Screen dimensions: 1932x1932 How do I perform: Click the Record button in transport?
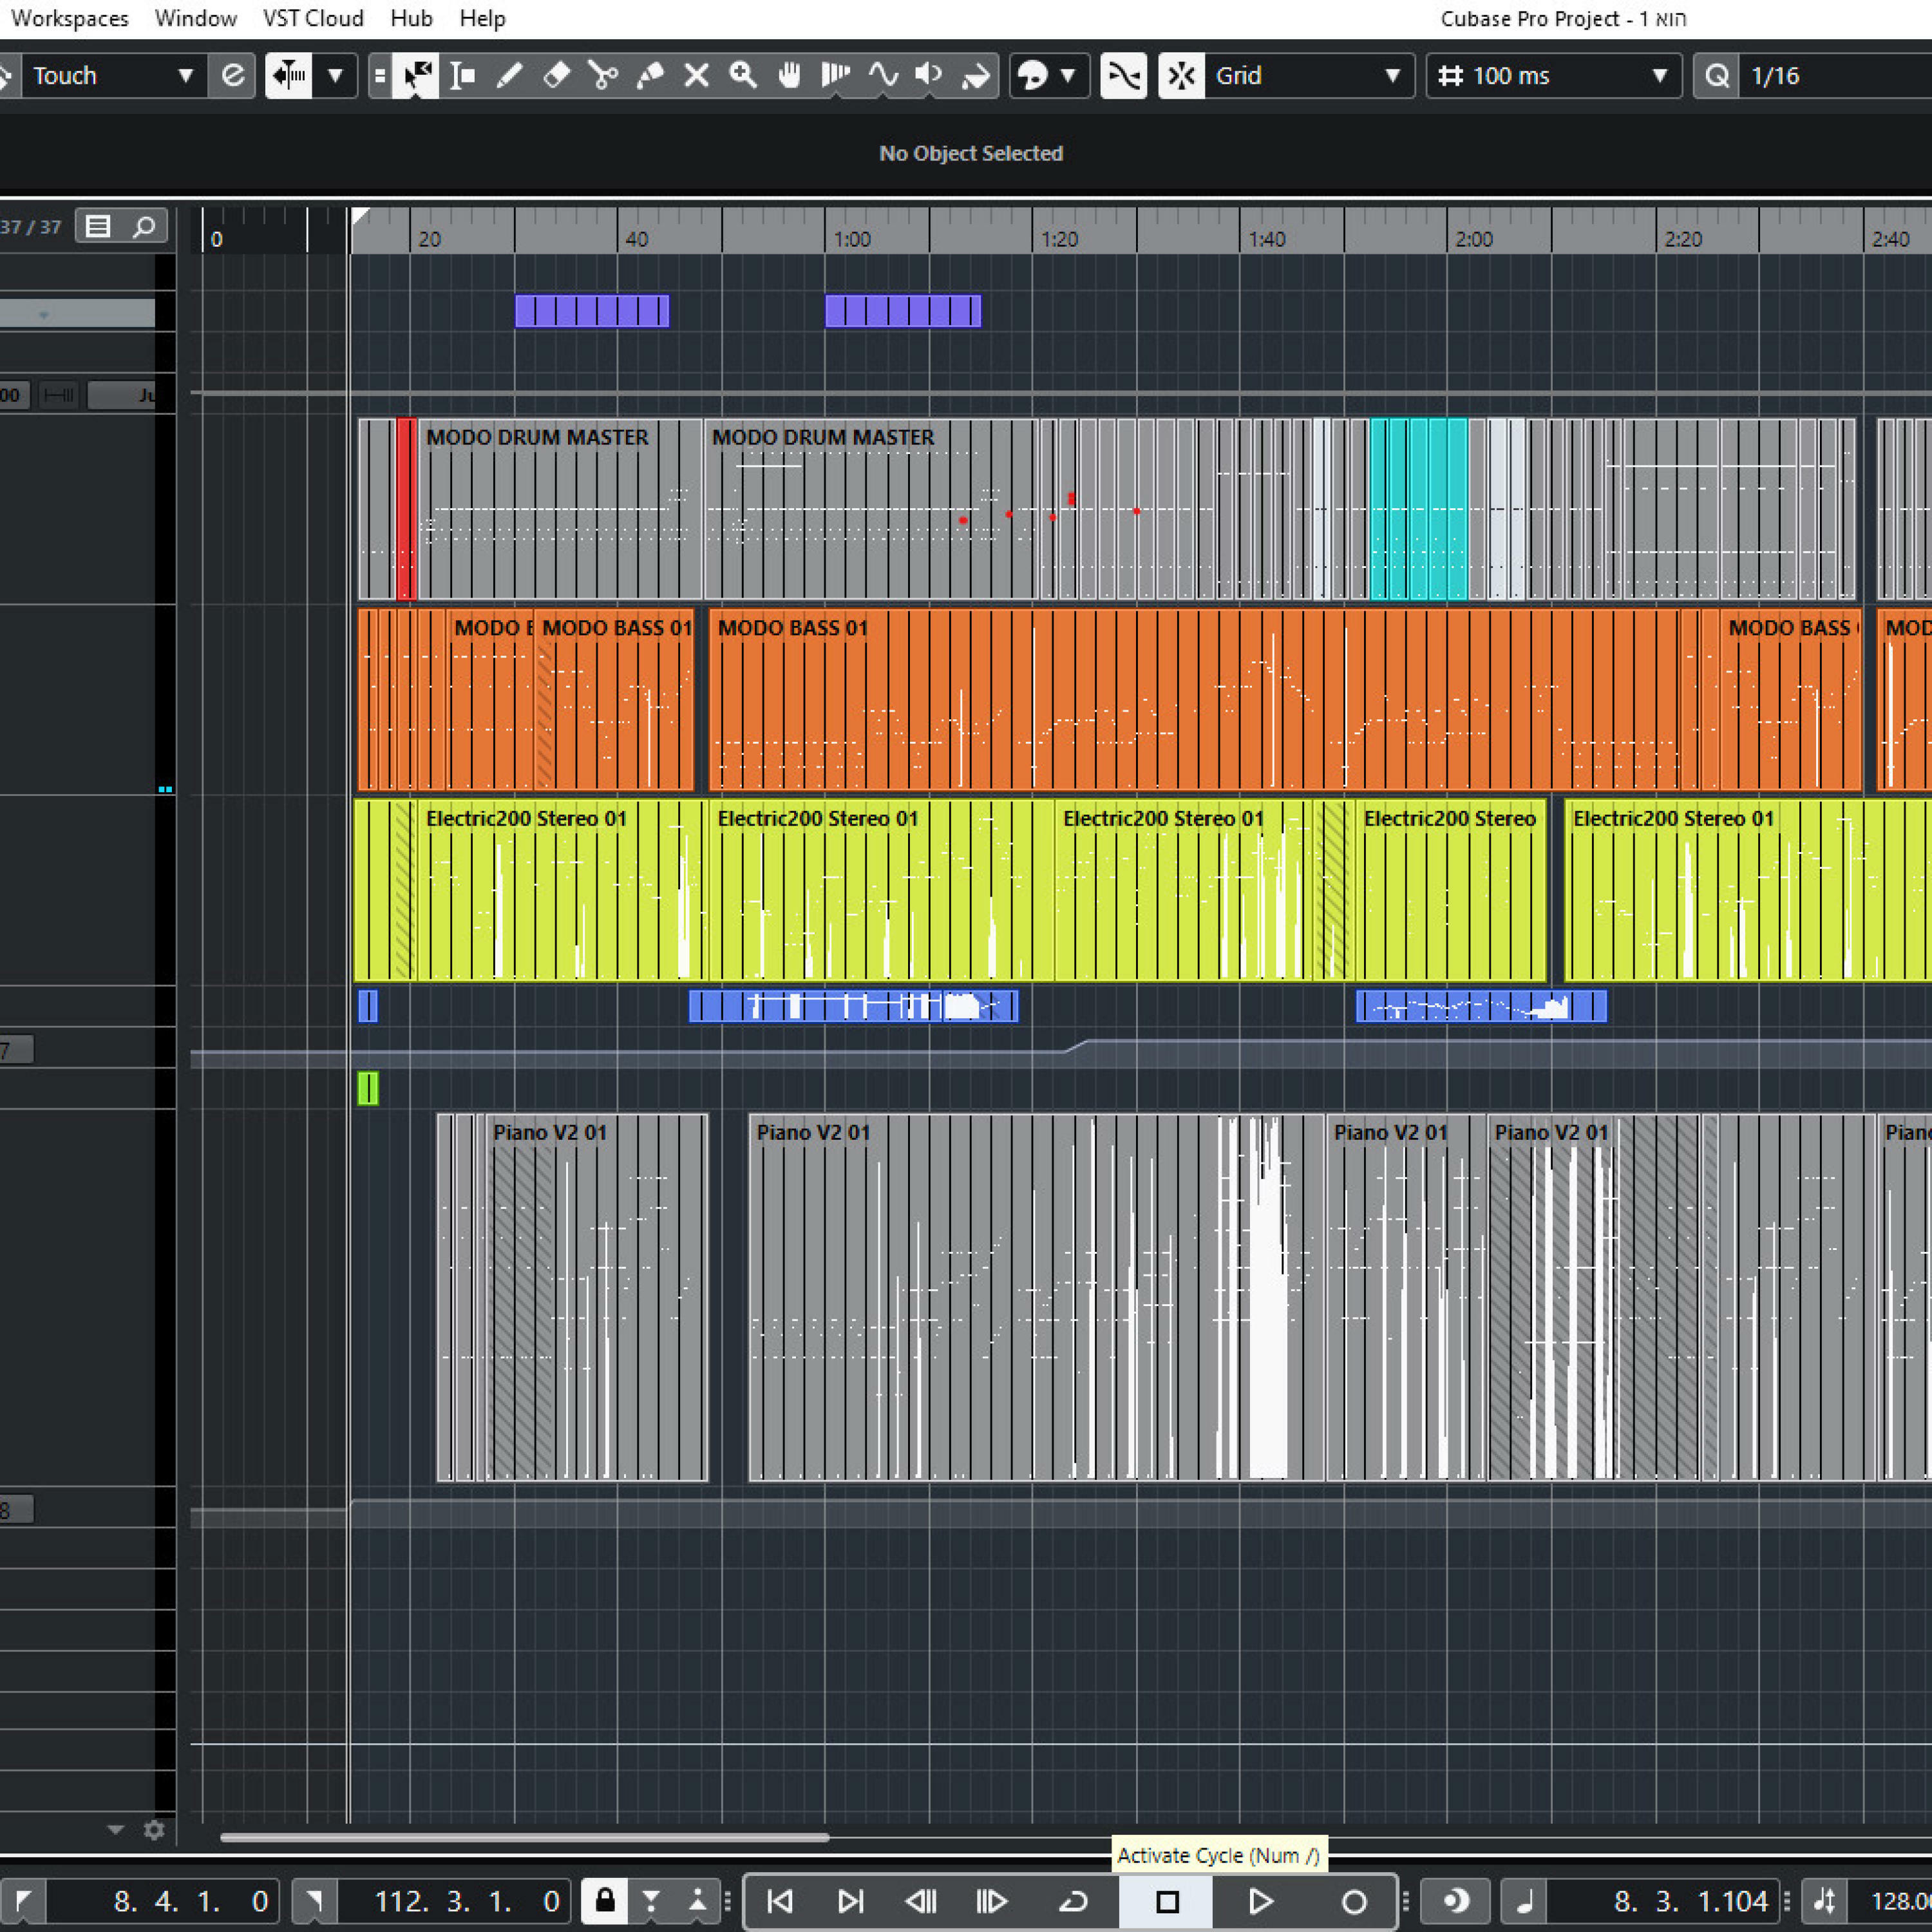1353,1901
